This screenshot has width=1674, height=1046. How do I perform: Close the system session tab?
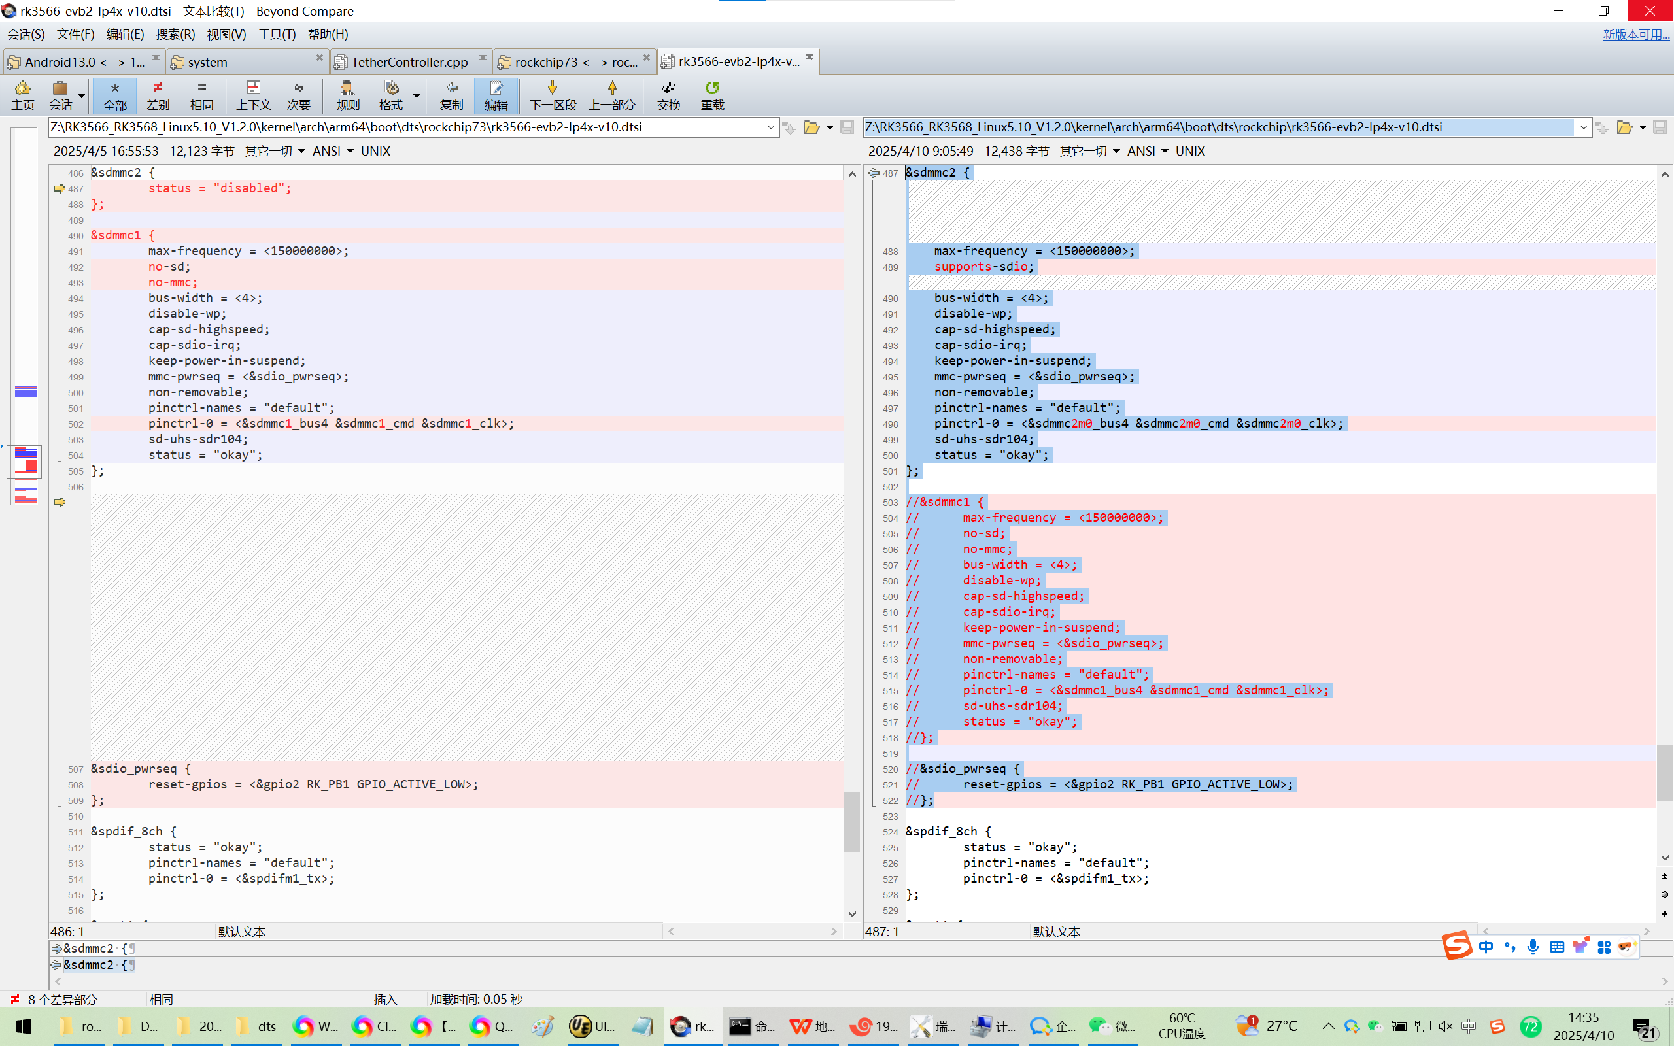point(319,58)
